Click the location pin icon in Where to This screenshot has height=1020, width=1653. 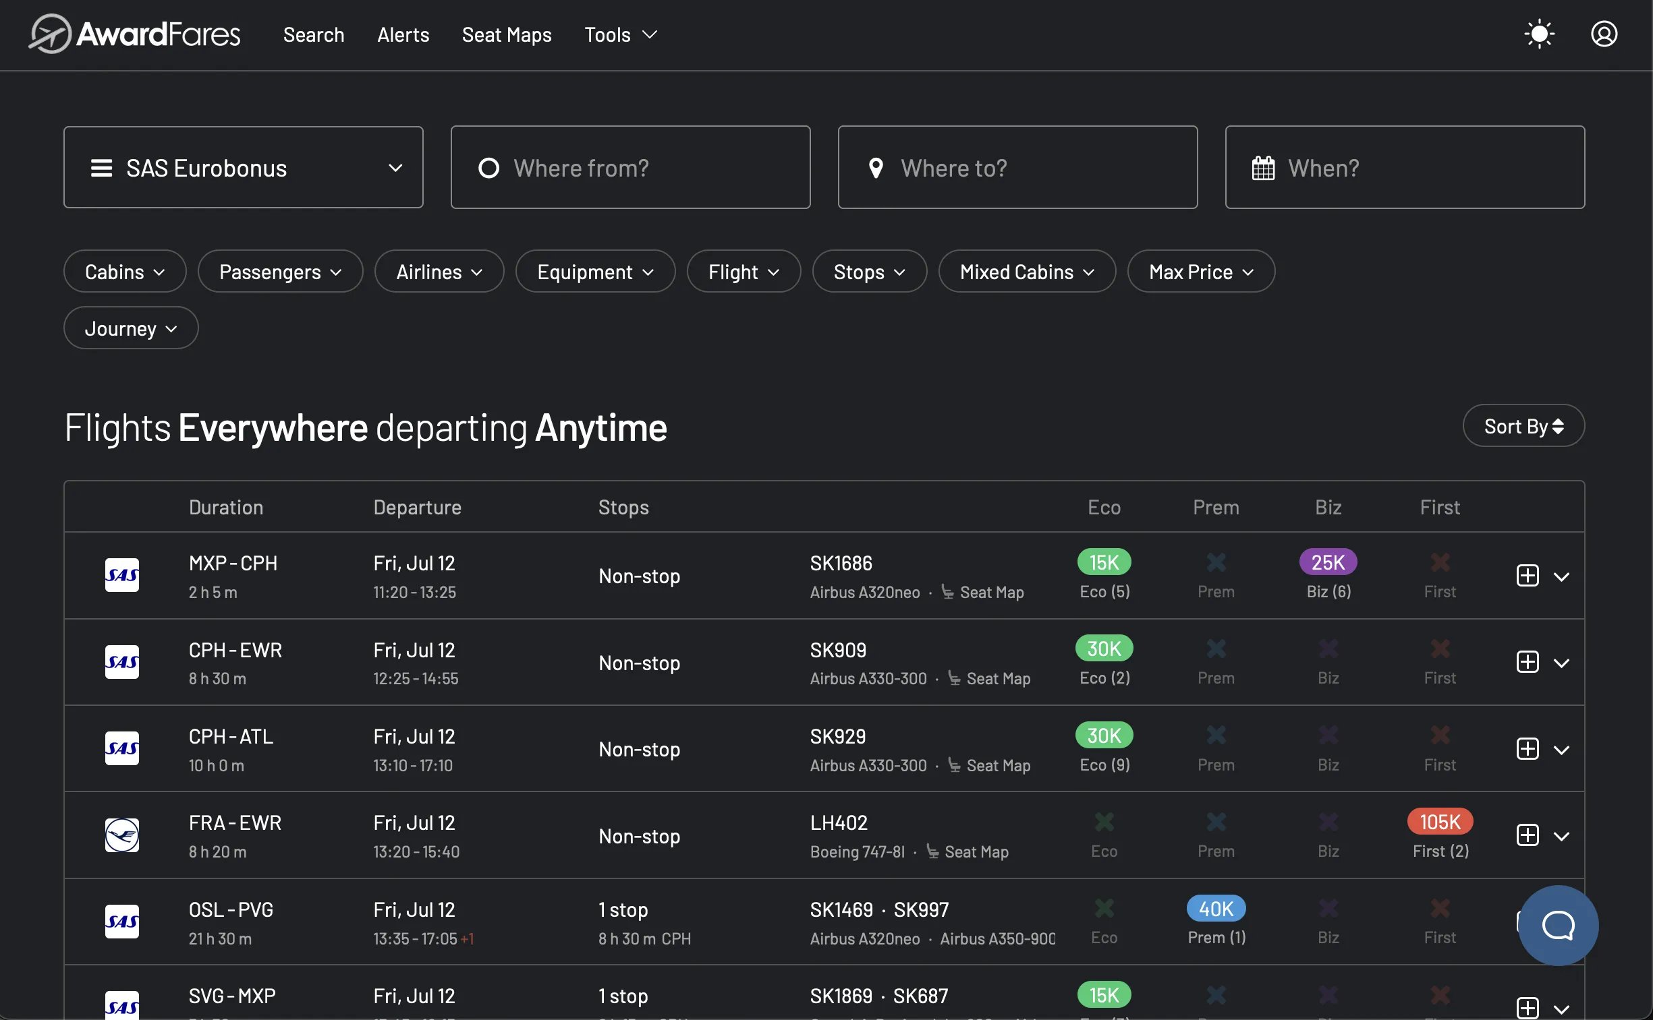click(x=876, y=168)
